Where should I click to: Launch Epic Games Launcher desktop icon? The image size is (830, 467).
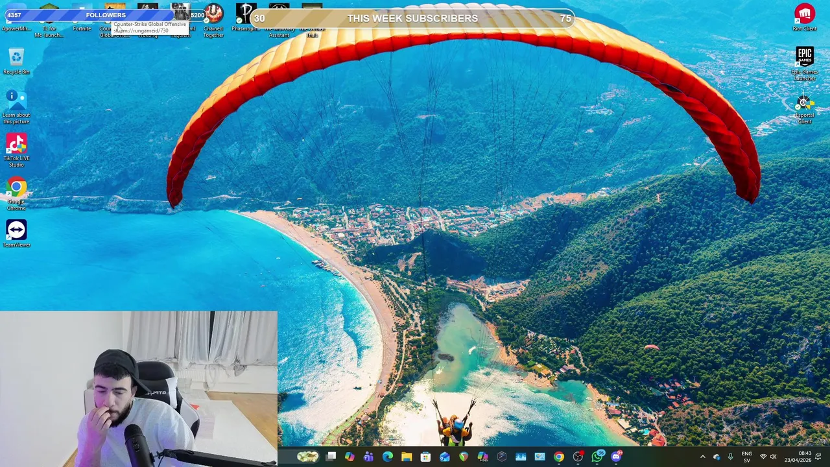click(804, 64)
